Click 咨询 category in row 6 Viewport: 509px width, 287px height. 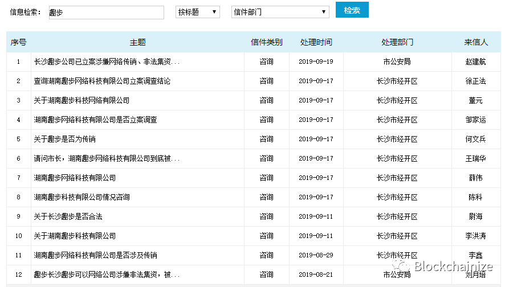tap(266, 158)
